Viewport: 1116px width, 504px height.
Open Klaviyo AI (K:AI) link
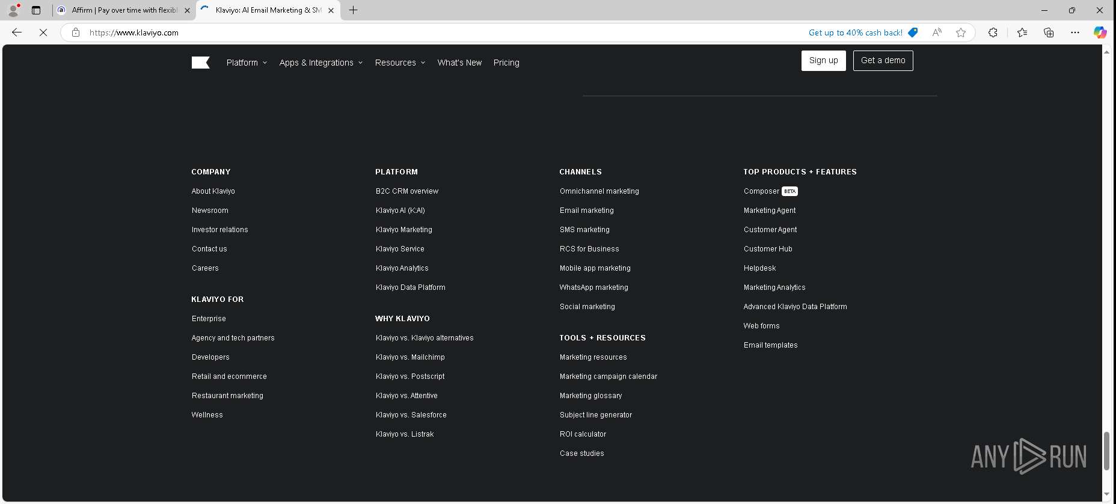click(400, 211)
